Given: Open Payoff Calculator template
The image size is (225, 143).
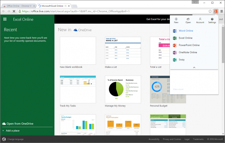Looking at the screenshot, I should pos(123,125).
